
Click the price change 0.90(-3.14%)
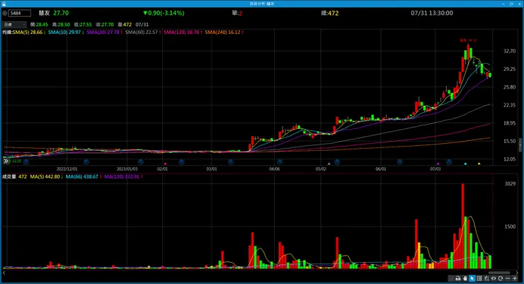(164, 13)
